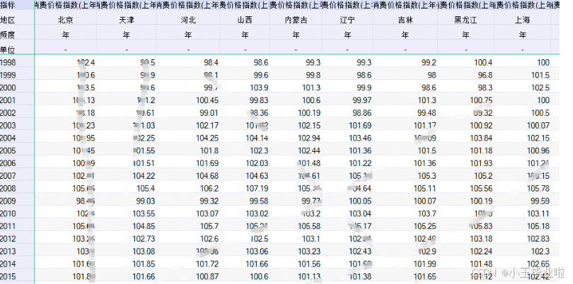
Task: Click the 山西 region column header
Action: point(245,20)
